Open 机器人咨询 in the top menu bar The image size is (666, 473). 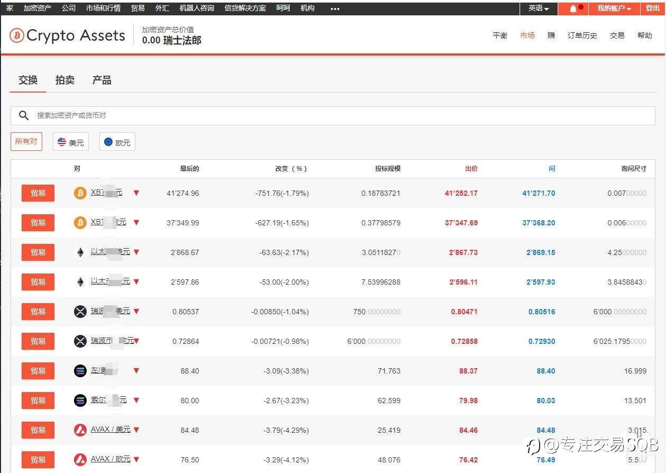(x=197, y=8)
